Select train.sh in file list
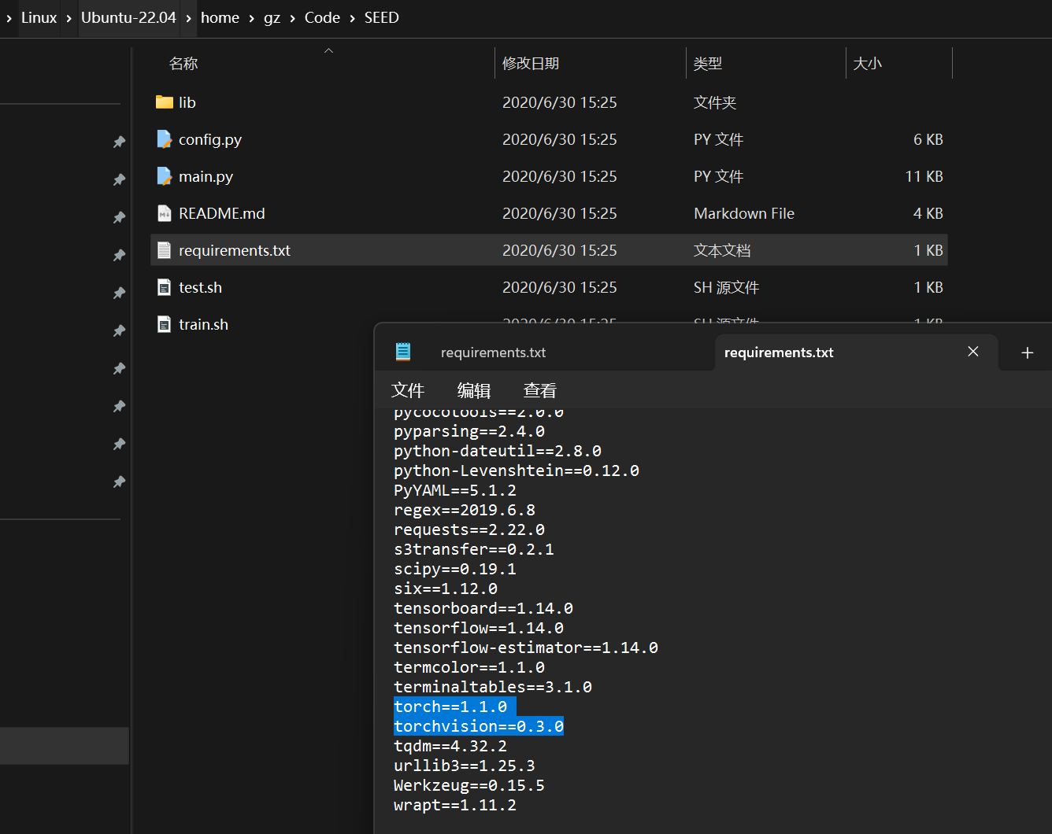The image size is (1052, 834). tap(204, 324)
